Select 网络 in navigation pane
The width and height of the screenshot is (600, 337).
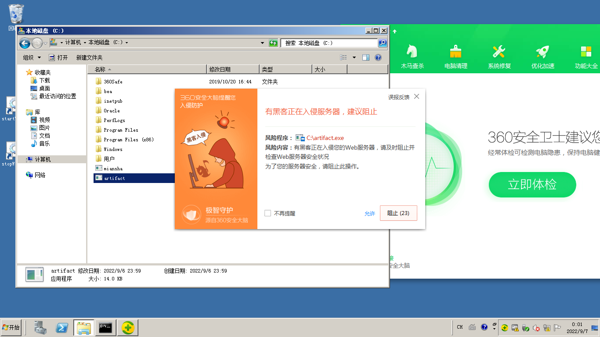point(40,175)
